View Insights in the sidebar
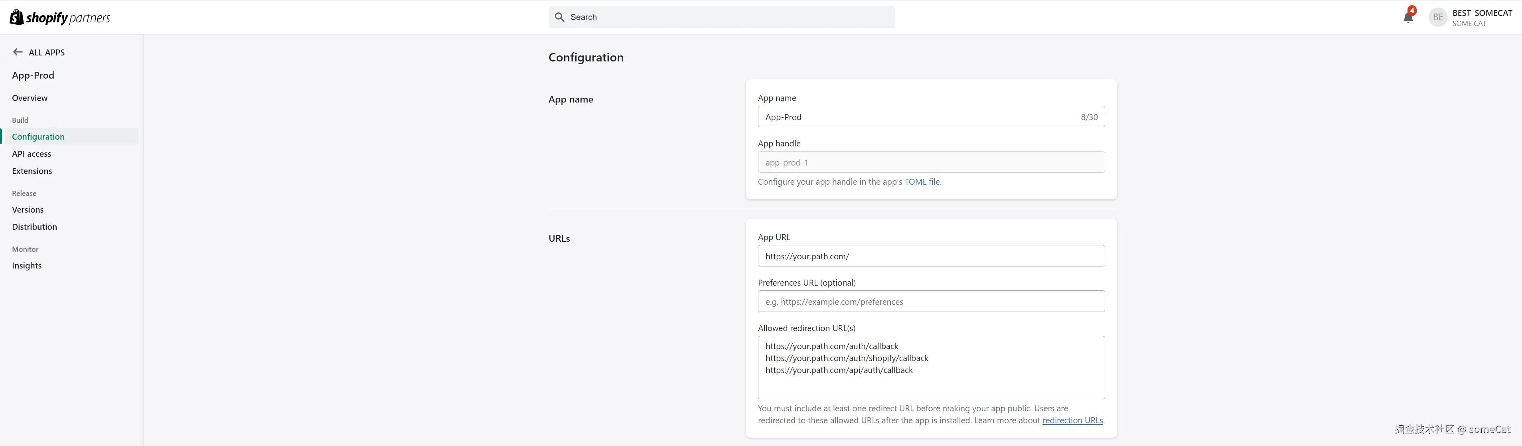Screen dimensions: 1522x446 [27, 266]
